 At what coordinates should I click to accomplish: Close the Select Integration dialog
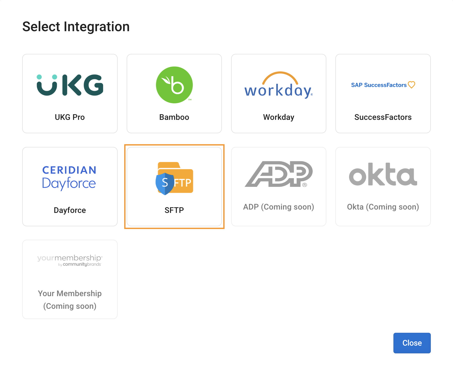coord(412,343)
